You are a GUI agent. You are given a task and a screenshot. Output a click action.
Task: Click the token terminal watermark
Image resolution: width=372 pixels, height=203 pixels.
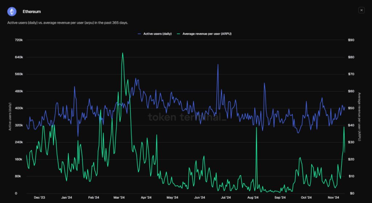pyautogui.click(x=187, y=117)
